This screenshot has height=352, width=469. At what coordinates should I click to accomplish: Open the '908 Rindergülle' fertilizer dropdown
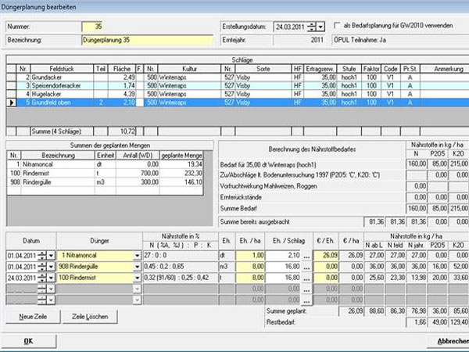(x=137, y=267)
